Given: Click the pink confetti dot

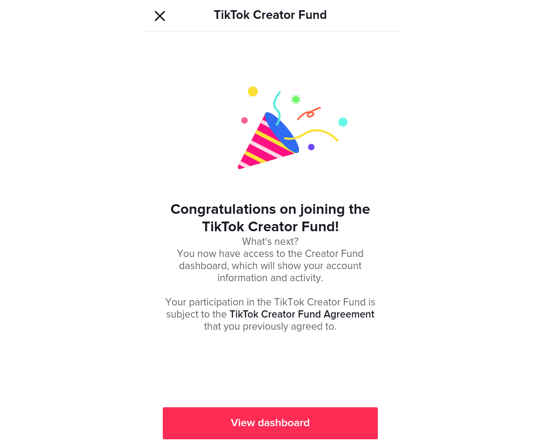Looking at the screenshot, I should (244, 121).
